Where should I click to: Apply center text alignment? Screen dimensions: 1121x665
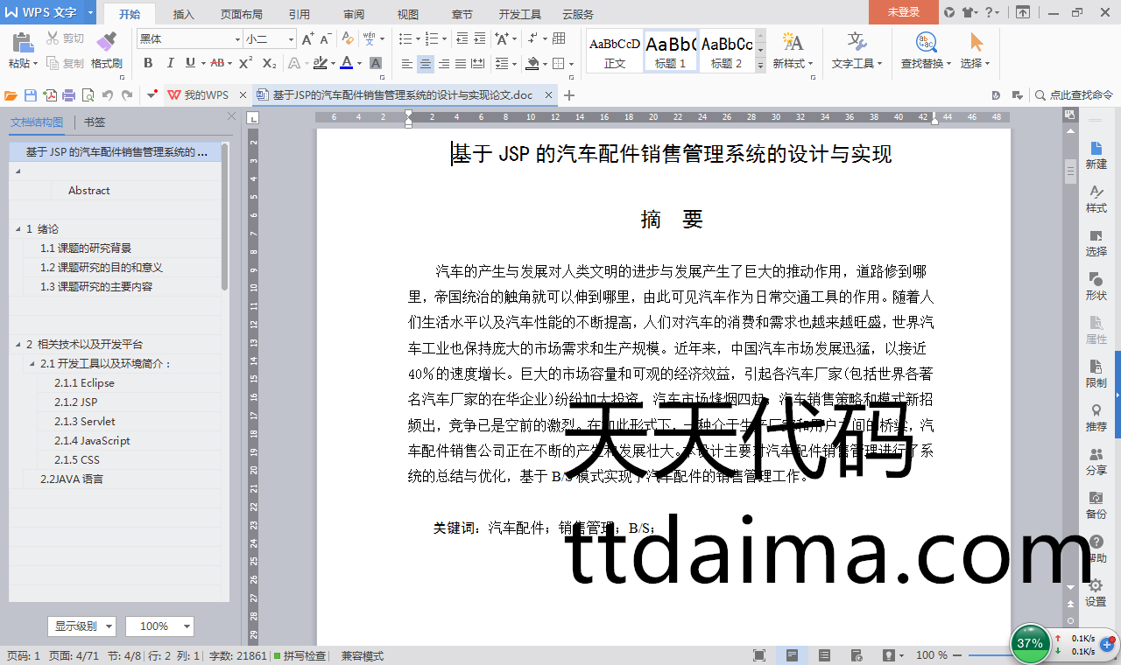(426, 64)
